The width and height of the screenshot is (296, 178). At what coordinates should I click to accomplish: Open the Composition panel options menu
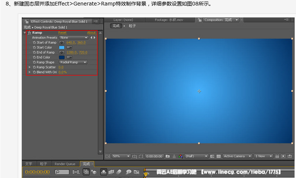click(287, 19)
